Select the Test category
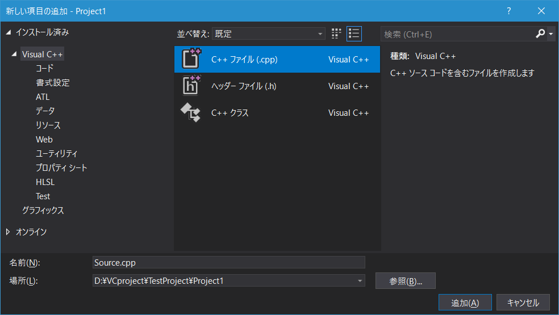 [43, 196]
